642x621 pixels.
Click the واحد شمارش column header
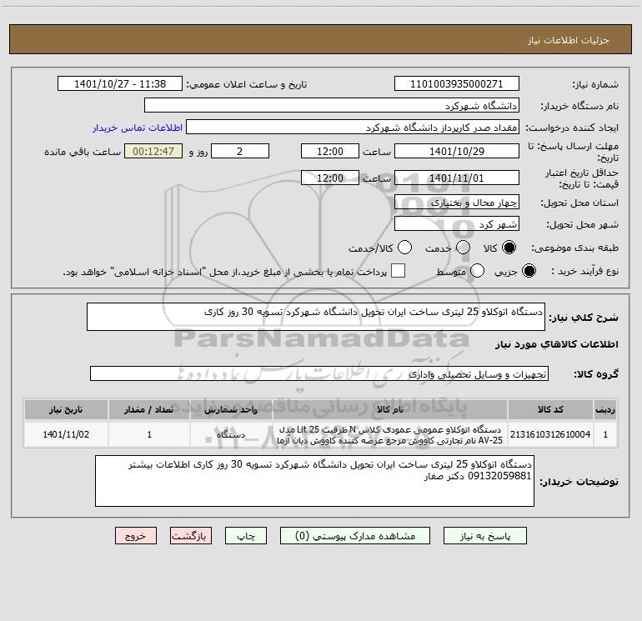click(x=231, y=410)
